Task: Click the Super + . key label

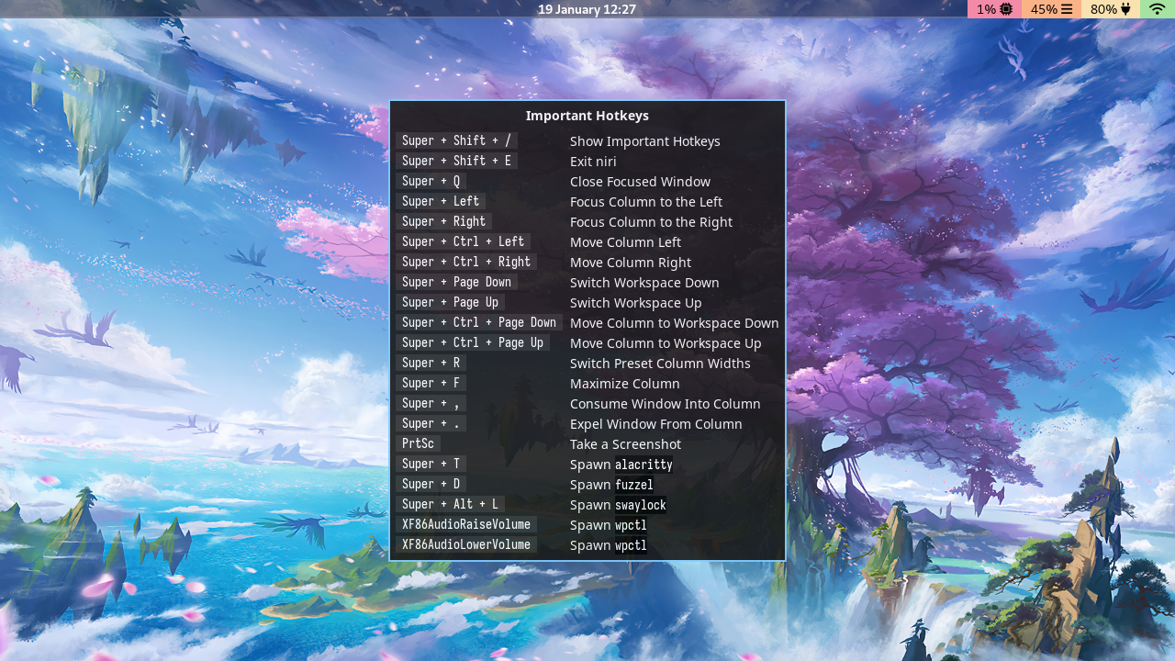Action: 431,423
